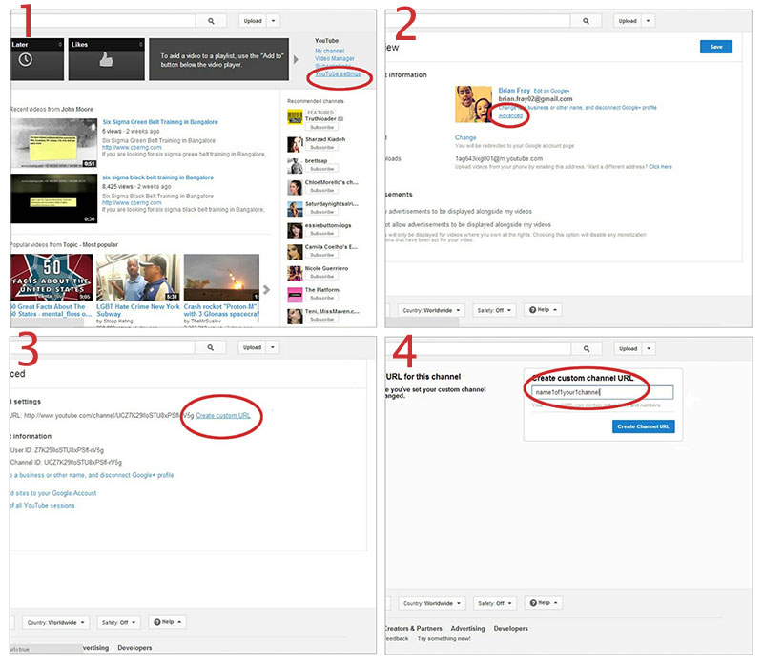The height and width of the screenshot is (665, 763).
Task: Click the search magnifier in screenshot 1
Action: 211,21
